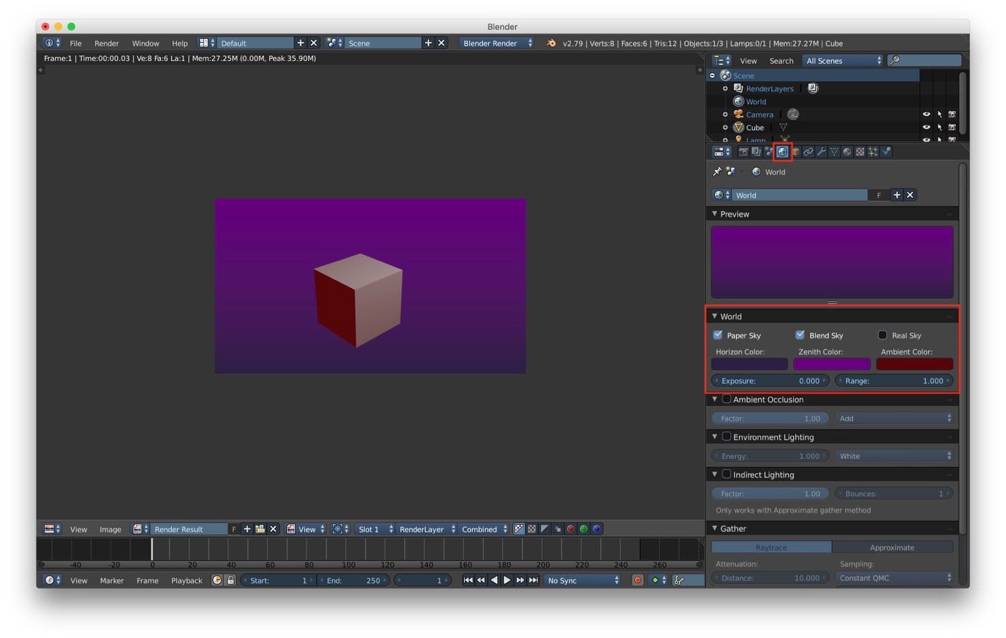Jump to the start frame
Viewport: 1006px width, 638px height.
(x=468, y=580)
